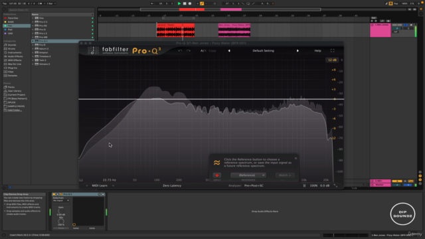Expand the Pro-L 2 plugin entry
The image size is (425, 239).
tap(33, 33)
